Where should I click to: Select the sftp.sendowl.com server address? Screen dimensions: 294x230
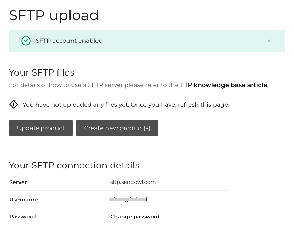coord(133,182)
